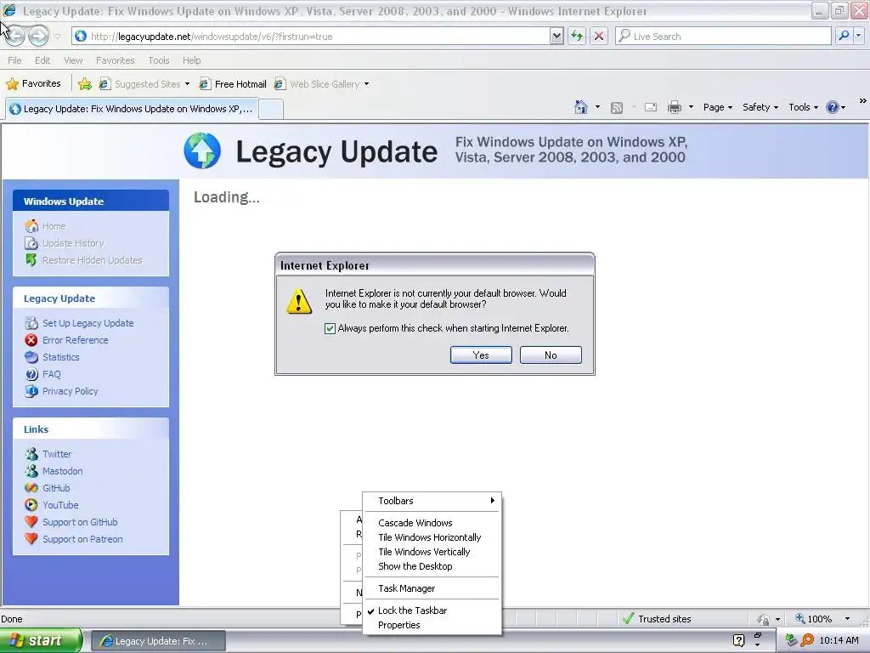Open the Help menu in menu bar
This screenshot has height=653, width=870.
coord(191,60)
